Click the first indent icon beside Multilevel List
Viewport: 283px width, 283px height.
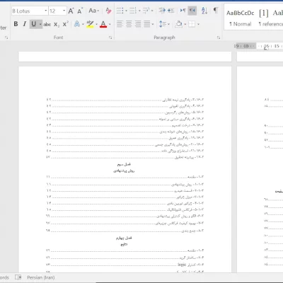click(162, 11)
